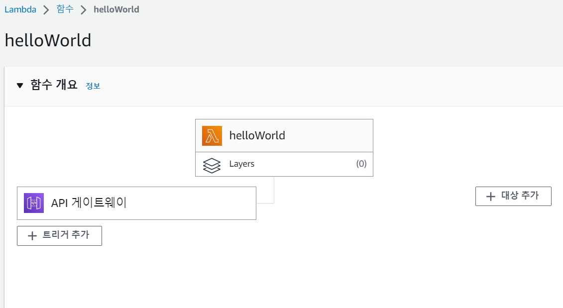
Task: Click the Layers row label
Action: coord(241,164)
